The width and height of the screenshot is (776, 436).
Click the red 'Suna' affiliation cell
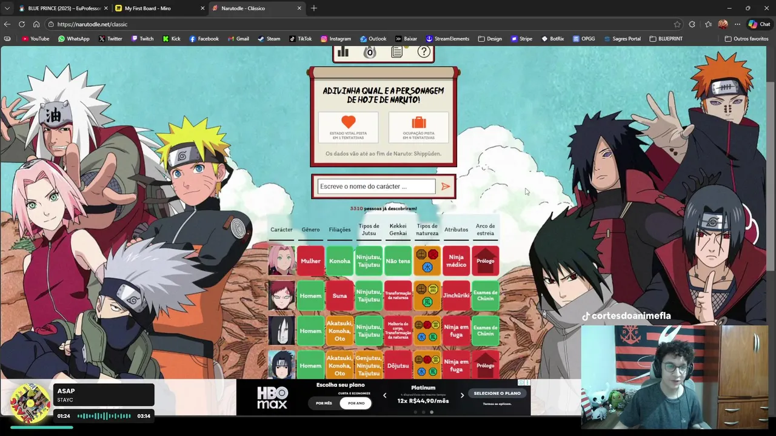point(339,296)
